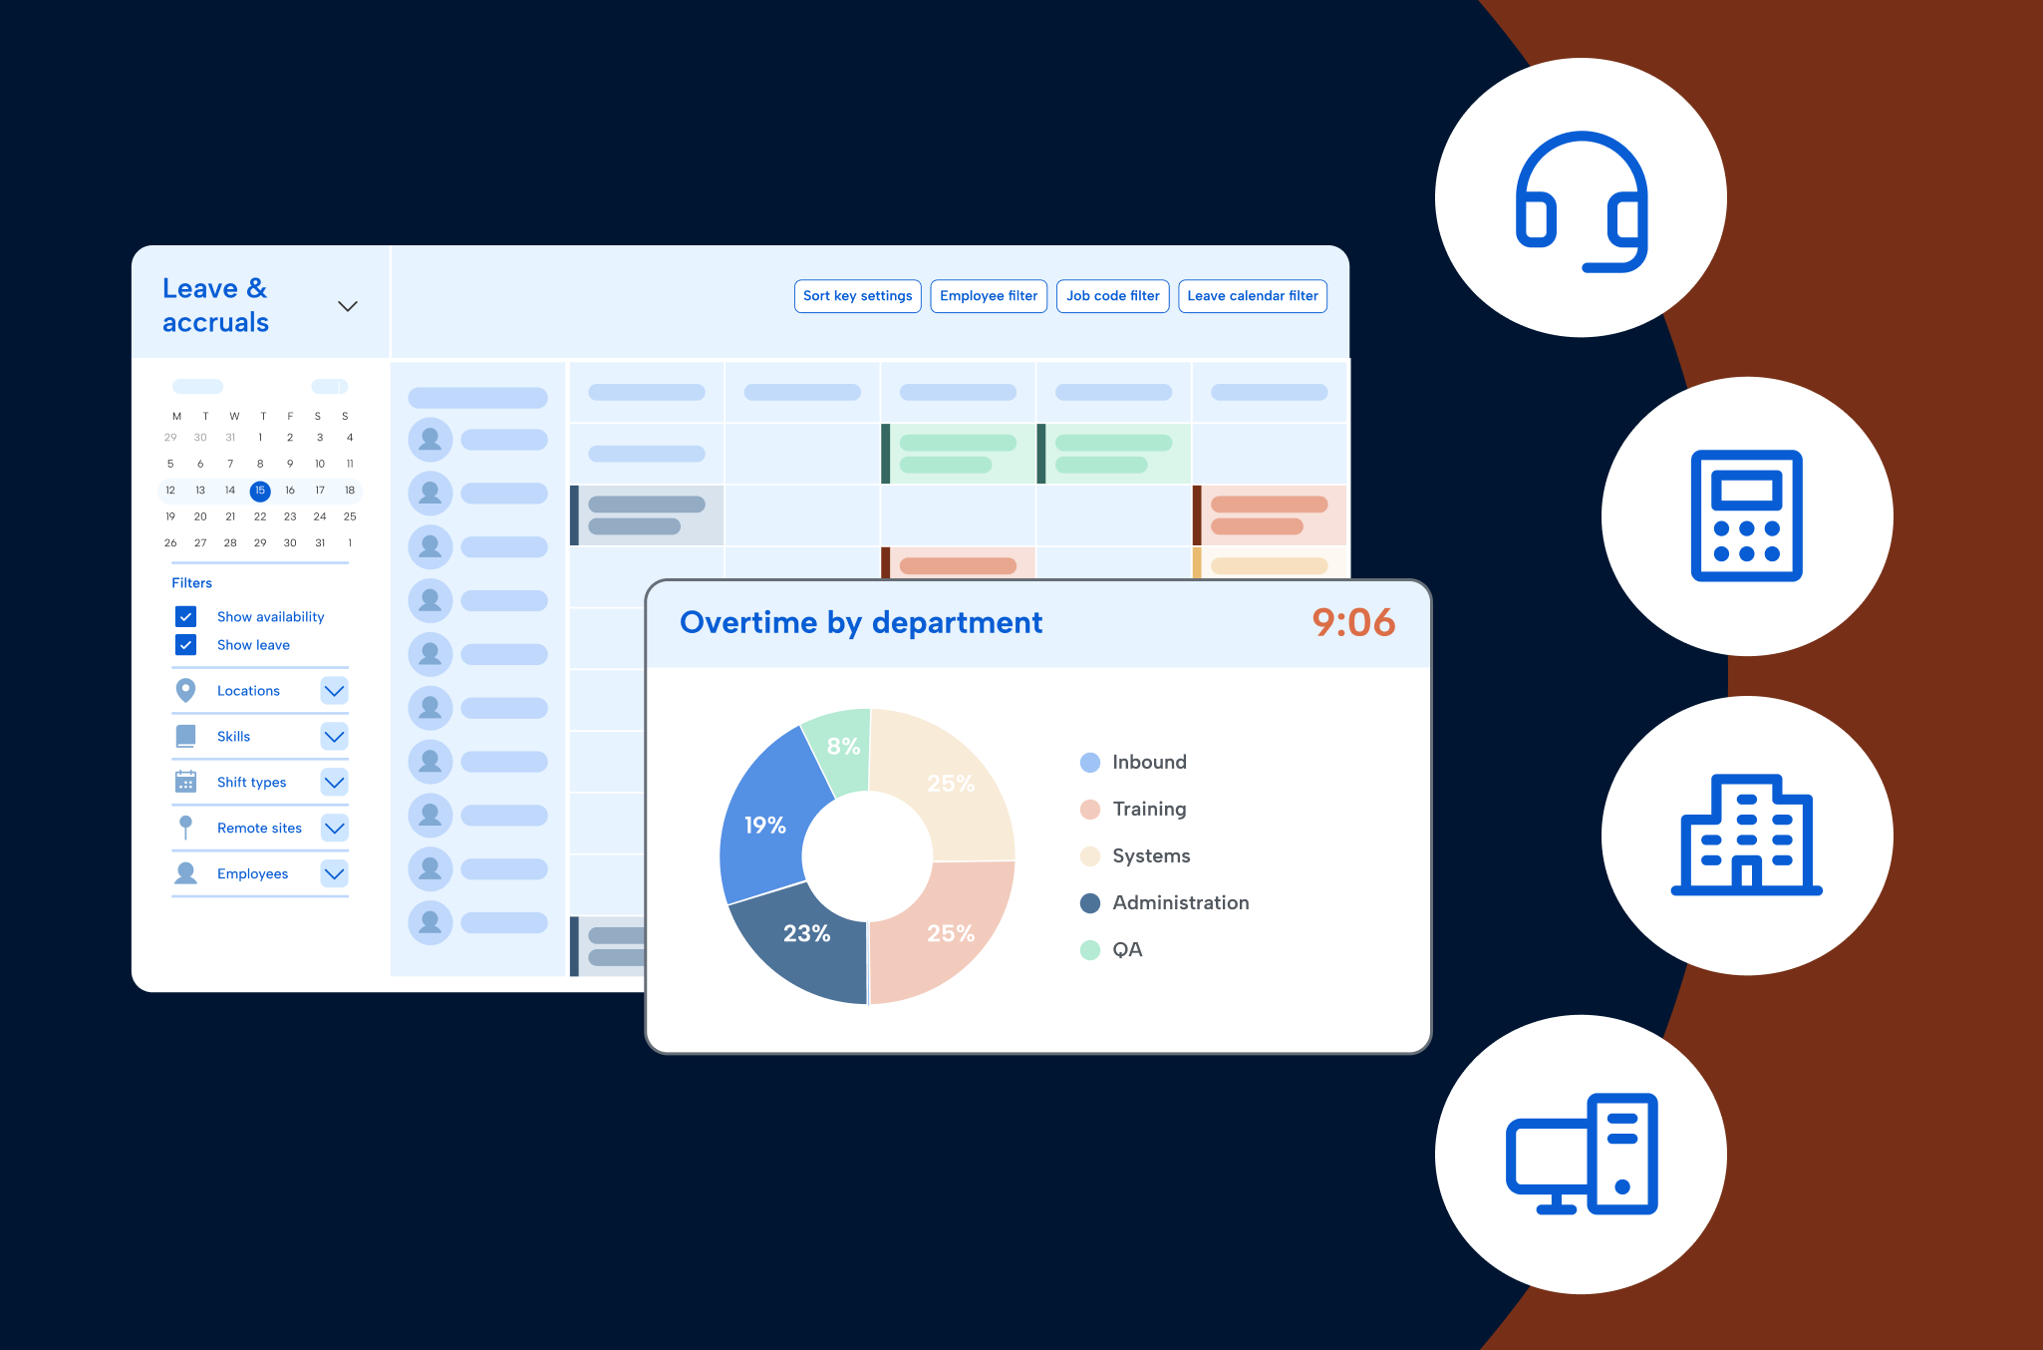This screenshot has height=1350, width=2043.
Task: Click the Filters heading
Action: point(191,583)
